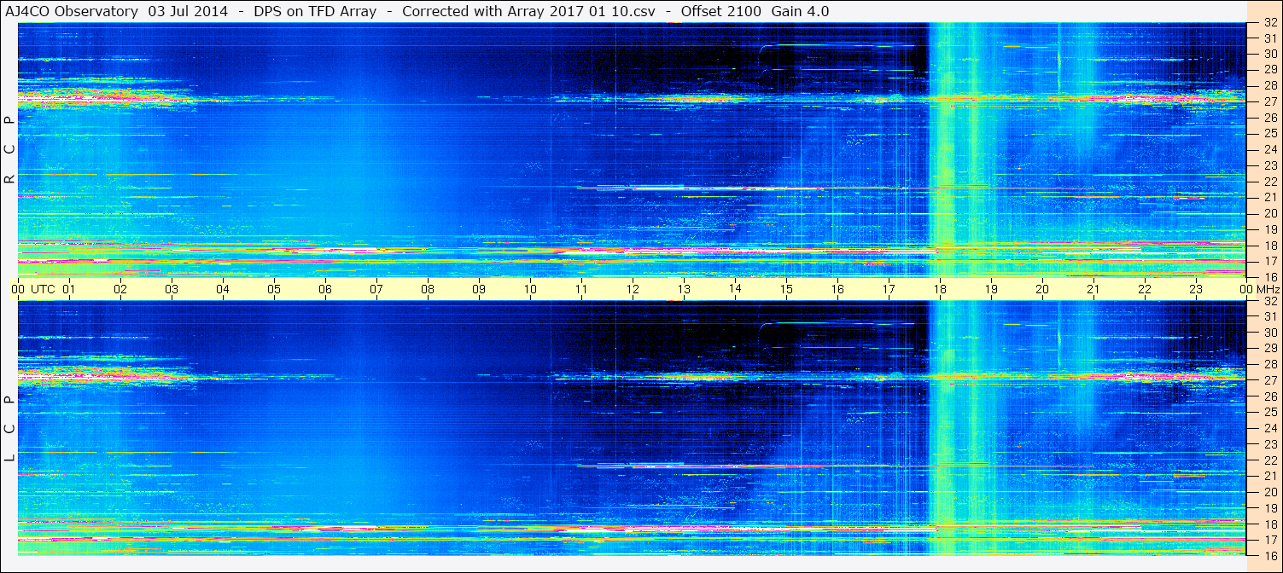Select the 04 hour marker on time axis

(x=223, y=289)
